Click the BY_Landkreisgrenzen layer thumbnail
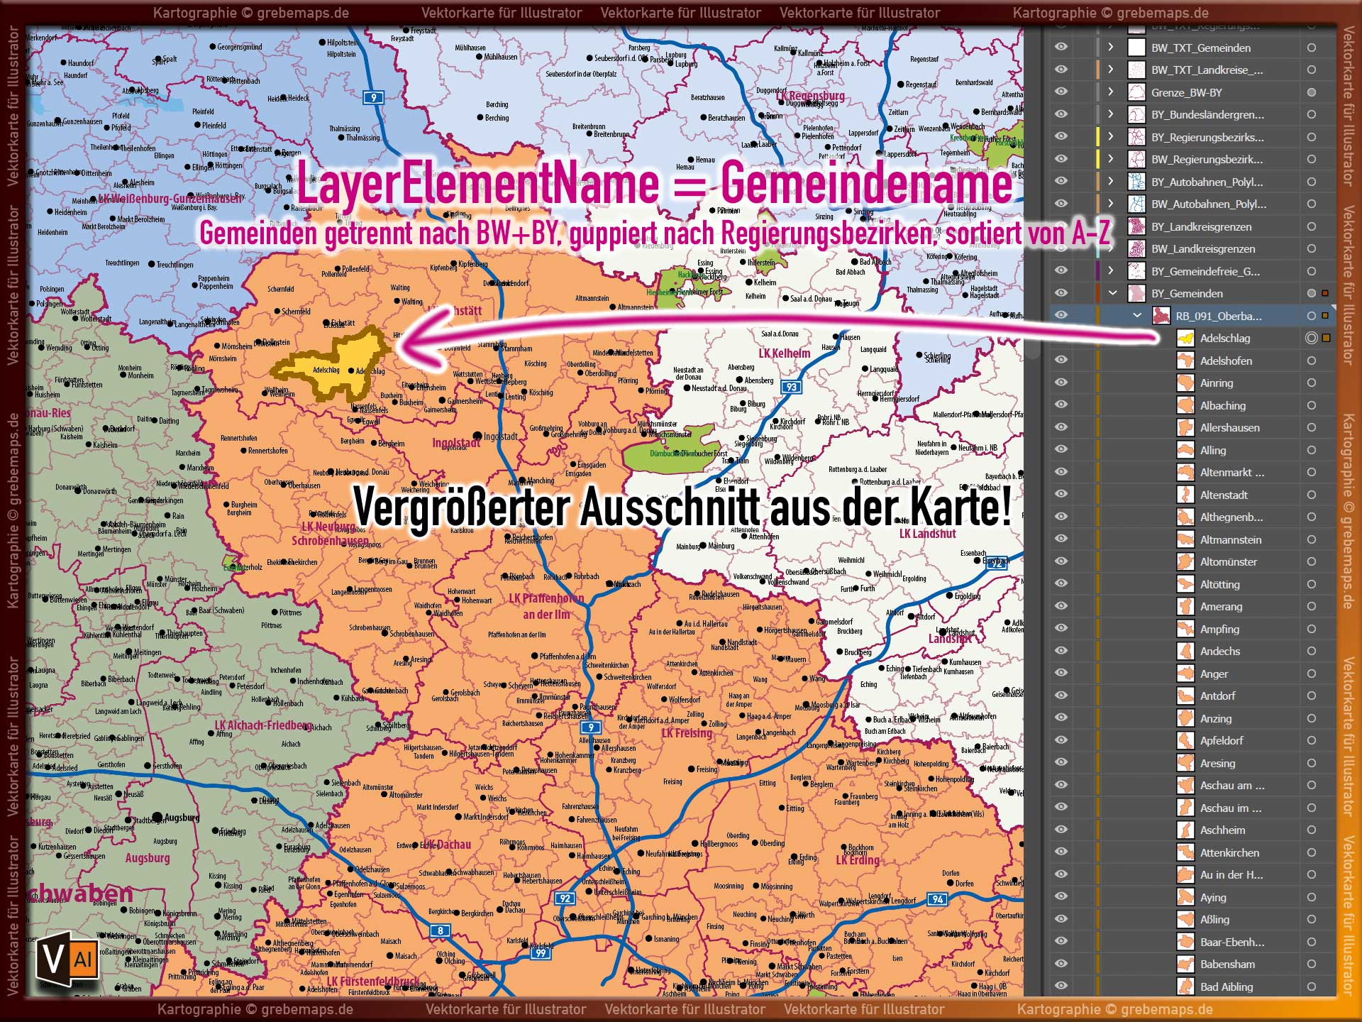1362x1022 pixels. [x=1139, y=226]
